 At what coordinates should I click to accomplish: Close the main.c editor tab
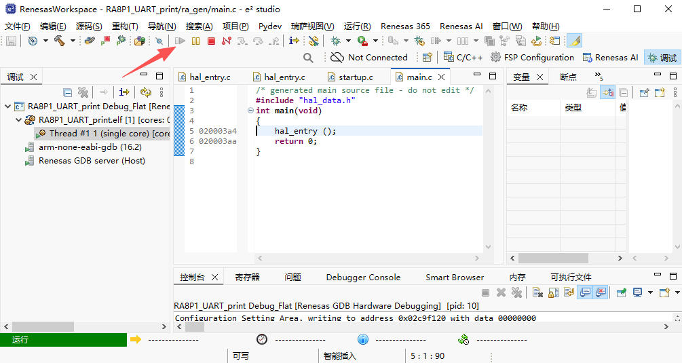point(441,77)
